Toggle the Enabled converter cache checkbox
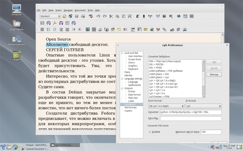This screenshot has height=151, width=243. tap(150, 132)
